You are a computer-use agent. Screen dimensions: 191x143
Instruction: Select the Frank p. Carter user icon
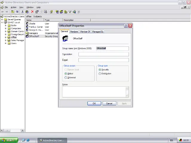coord(27,27)
